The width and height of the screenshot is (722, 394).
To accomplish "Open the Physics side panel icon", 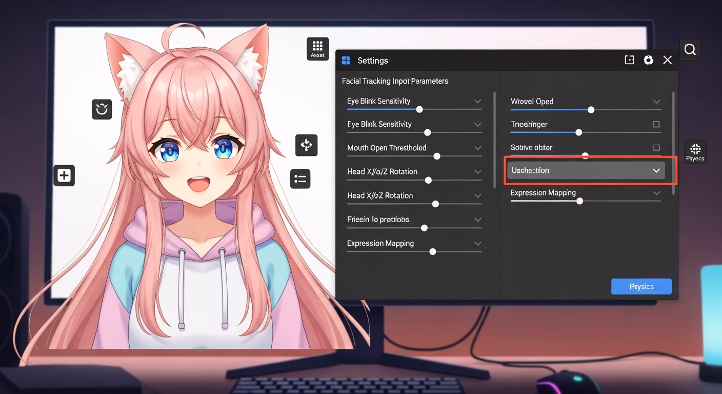I will pyautogui.click(x=695, y=152).
